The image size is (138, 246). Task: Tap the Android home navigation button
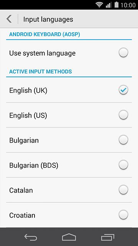[x=69, y=237]
